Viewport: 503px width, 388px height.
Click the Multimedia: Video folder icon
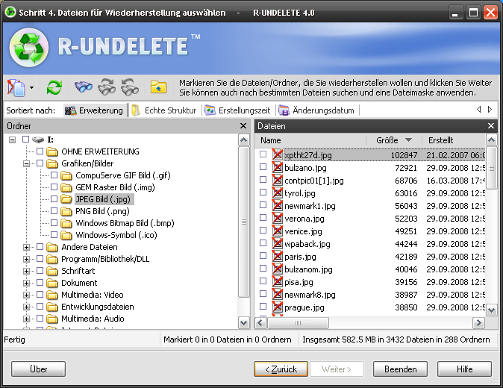(51, 295)
